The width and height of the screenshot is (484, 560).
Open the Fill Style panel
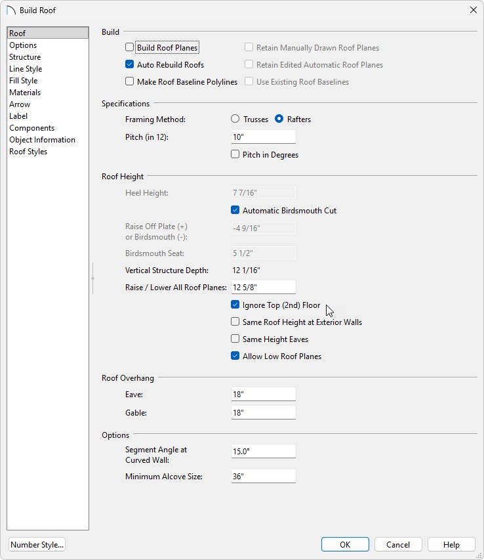[24, 81]
